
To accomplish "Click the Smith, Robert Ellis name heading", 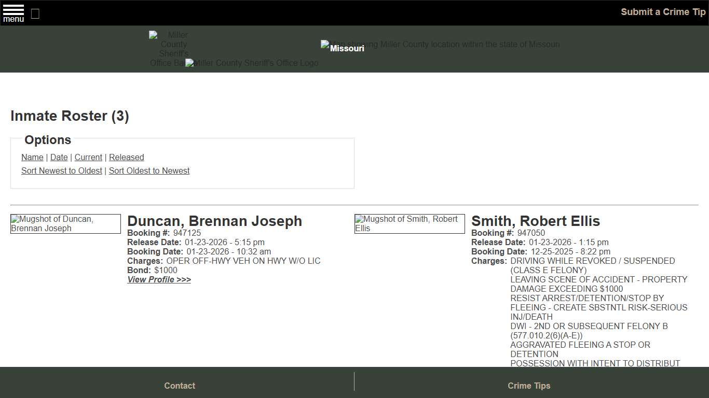I will [x=535, y=221].
